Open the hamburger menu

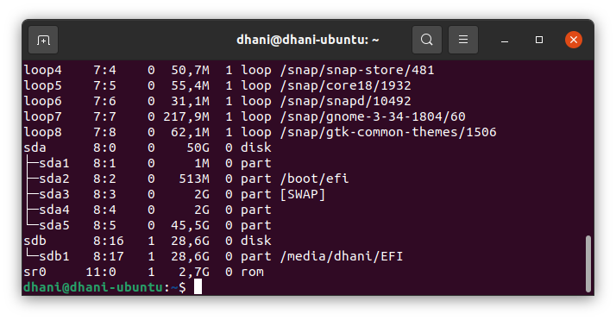pyautogui.click(x=463, y=40)
